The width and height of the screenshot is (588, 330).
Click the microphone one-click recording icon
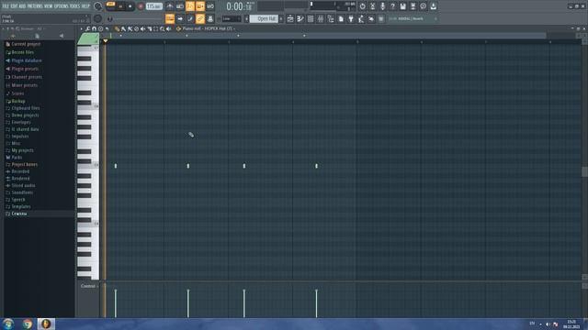tap(382, 6)
